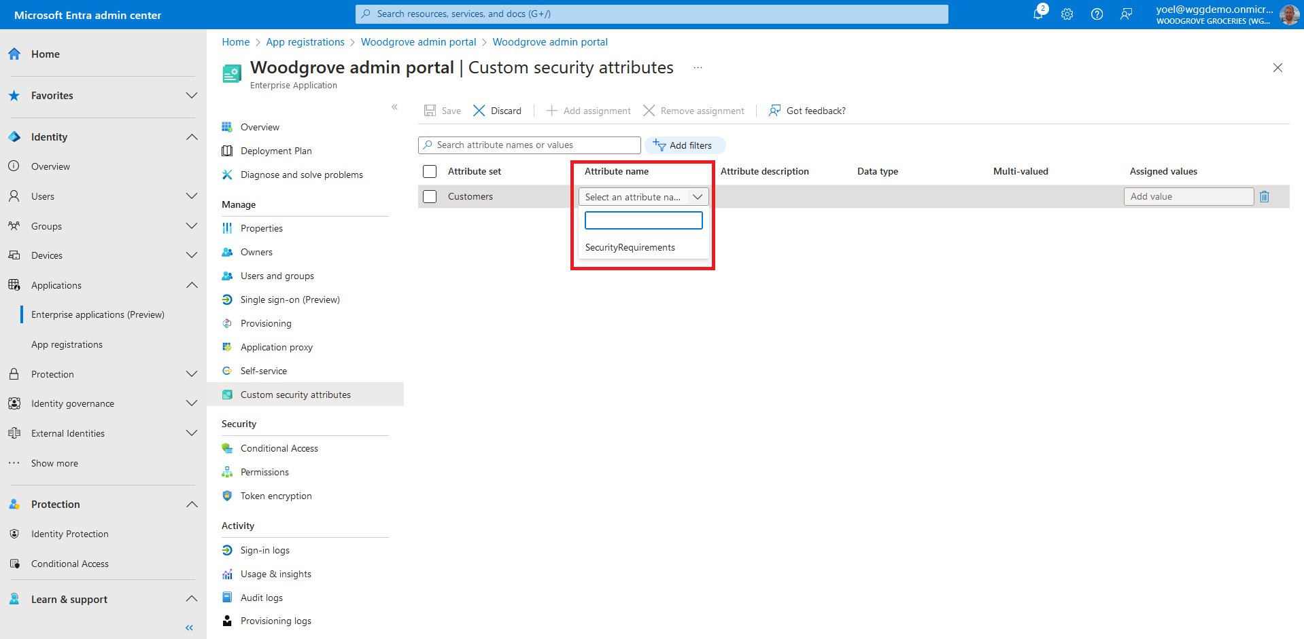
Task: Choose SecurityRequirements from the dropdown list
Action: [630, 248]
